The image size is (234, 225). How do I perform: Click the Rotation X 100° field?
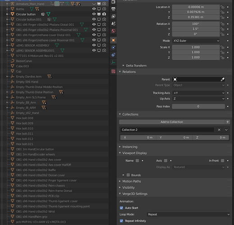pyautogui.click(x=196, y=24)
